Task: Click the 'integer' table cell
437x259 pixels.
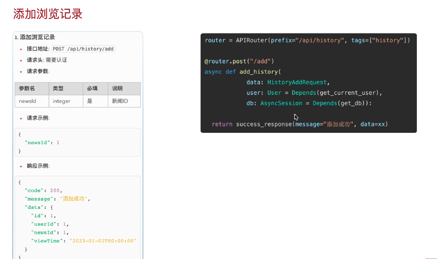Action: [x=66, y=101]
